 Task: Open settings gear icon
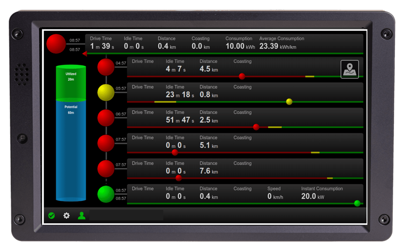pos(66,215)
